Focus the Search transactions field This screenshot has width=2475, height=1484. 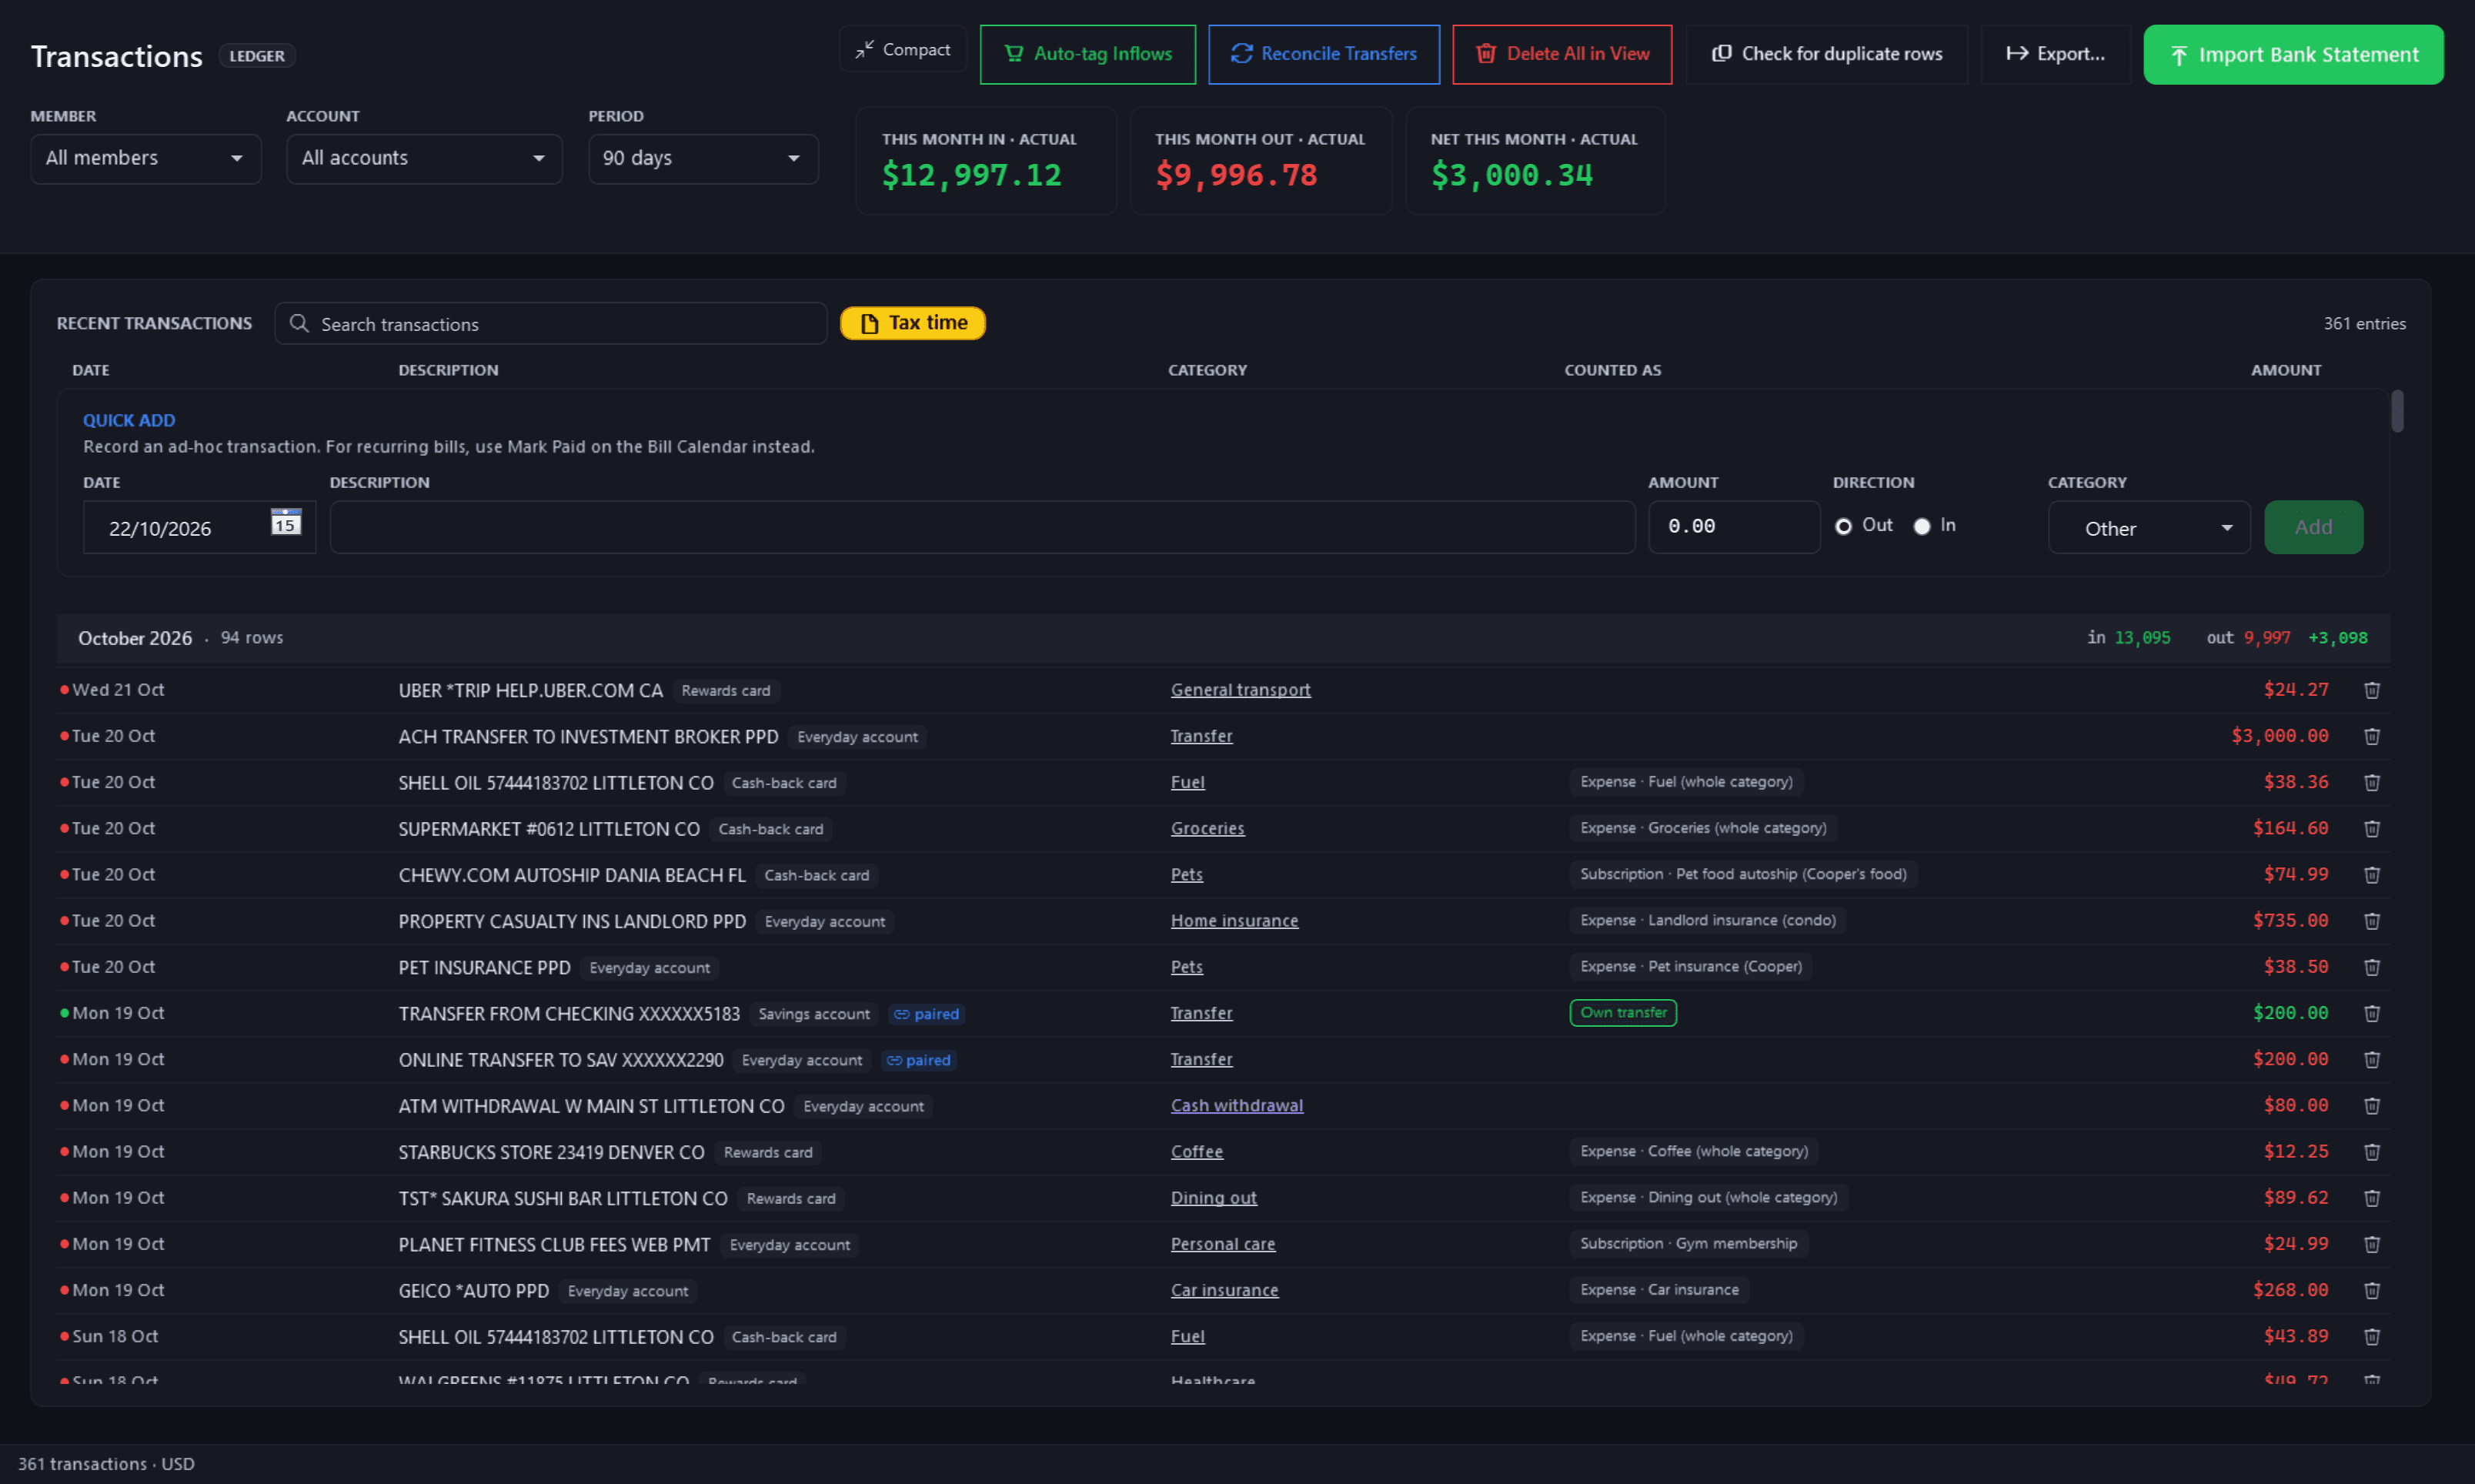pyautogui.click(x=551, y=323)
